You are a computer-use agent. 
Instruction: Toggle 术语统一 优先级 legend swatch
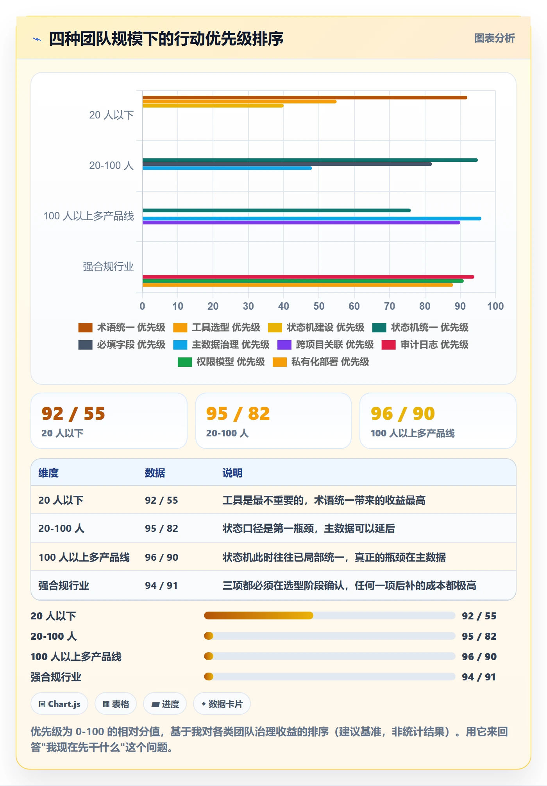pyautogui.click(x=85, y=327)
